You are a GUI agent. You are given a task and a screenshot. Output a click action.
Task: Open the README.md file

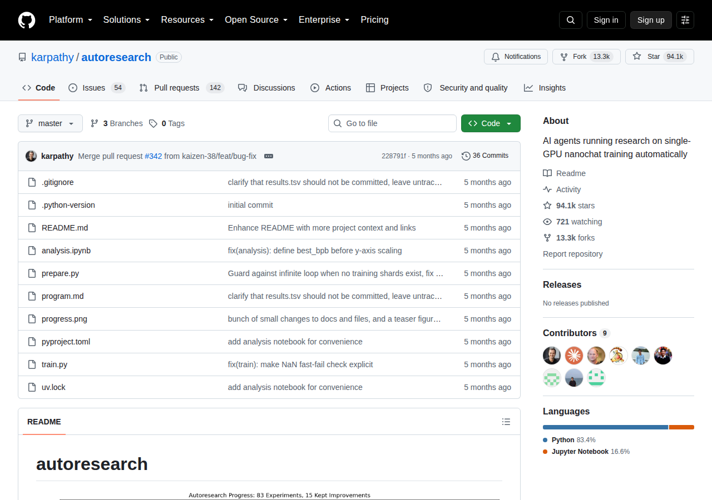pyautogui.click(x=65, y=228)
